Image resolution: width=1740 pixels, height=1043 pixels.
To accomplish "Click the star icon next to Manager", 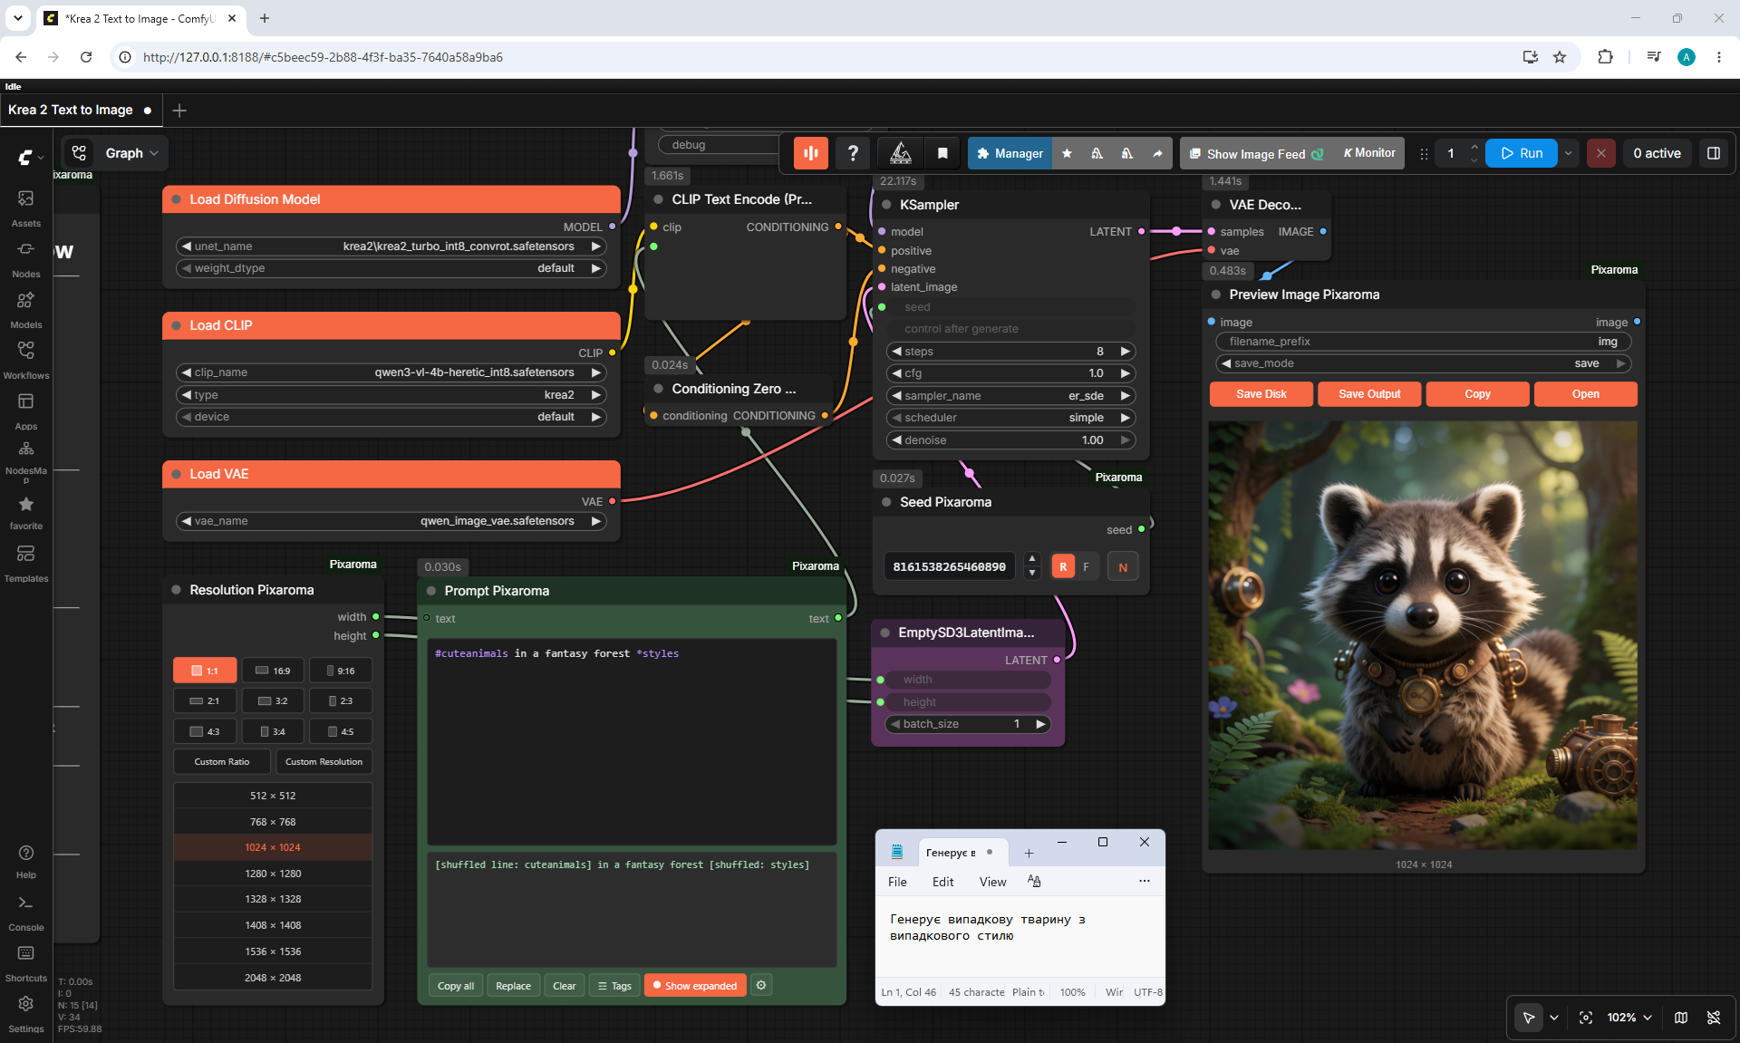I will (1068, 153).
